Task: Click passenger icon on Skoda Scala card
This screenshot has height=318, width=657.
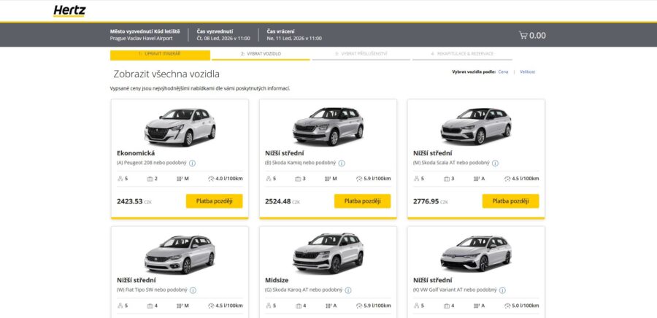Action: click(x=417, y=179)
